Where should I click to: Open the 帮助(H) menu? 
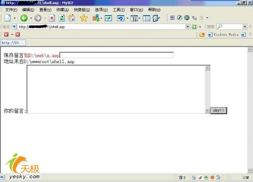[x=154, y=10]
